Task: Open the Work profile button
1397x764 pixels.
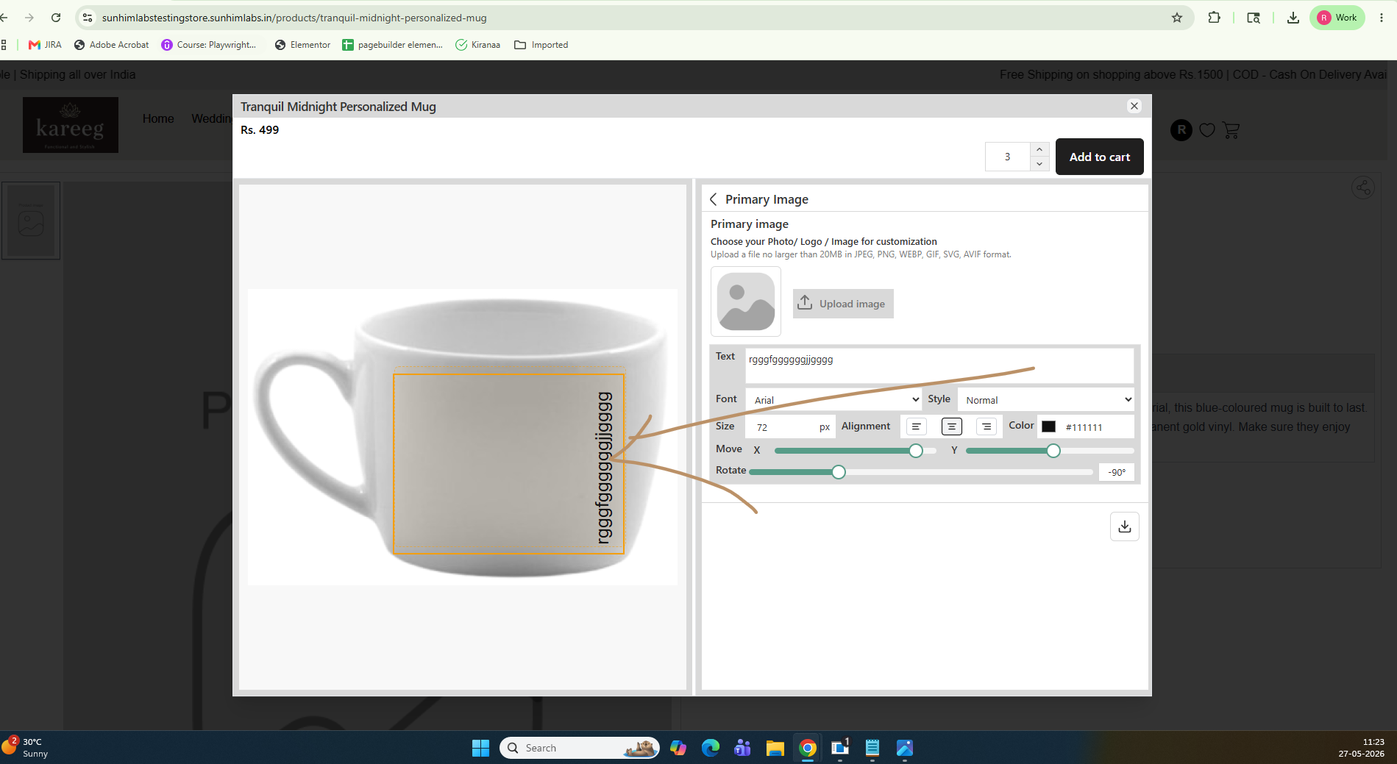Action: (1337, 18)
